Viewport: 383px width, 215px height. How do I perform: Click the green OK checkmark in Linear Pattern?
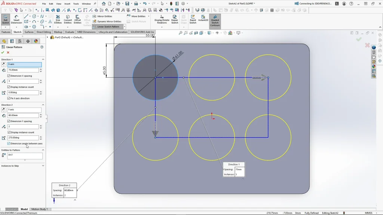click(x=3, y=53)
